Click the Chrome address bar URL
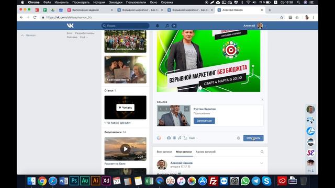The image size is (335, 188). click(x=69, y=17)
